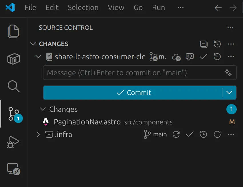
Task: Collapse all repositories in CHANGES header
Action: click(204, 44)
